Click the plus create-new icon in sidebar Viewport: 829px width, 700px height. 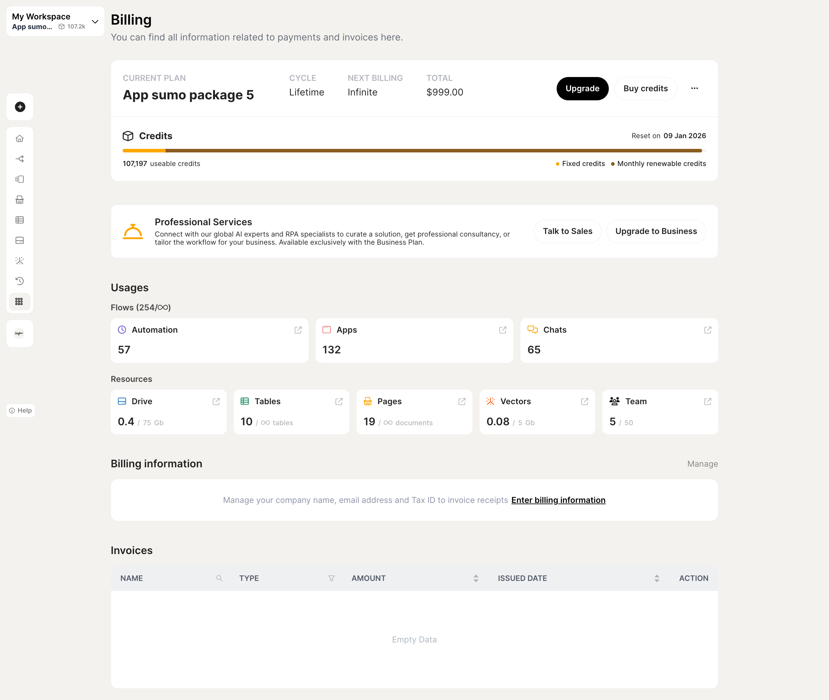pos(20,107)
